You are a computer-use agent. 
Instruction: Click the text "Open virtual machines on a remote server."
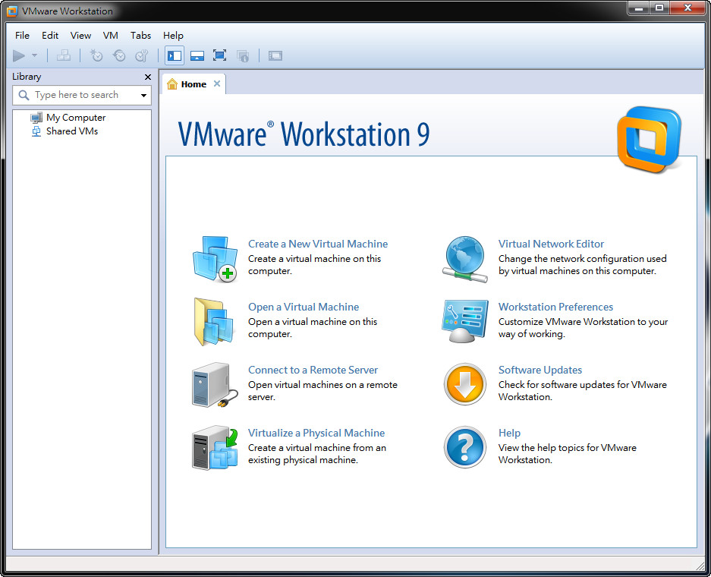(x=322, y=391)
